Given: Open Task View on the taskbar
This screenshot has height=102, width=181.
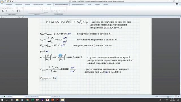Looking at the screenshot, I should point(12,100).
